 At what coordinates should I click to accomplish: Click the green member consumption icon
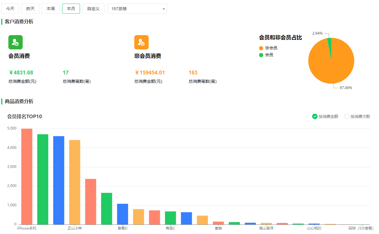click(16, 42)
